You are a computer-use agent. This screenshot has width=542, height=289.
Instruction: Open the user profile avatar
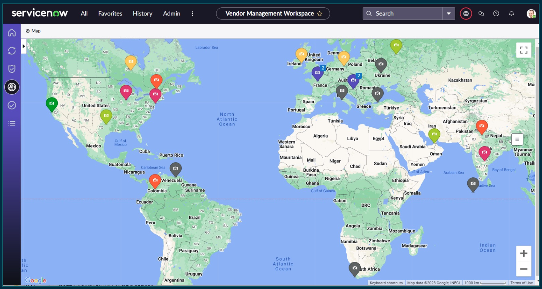pos(531,13)
